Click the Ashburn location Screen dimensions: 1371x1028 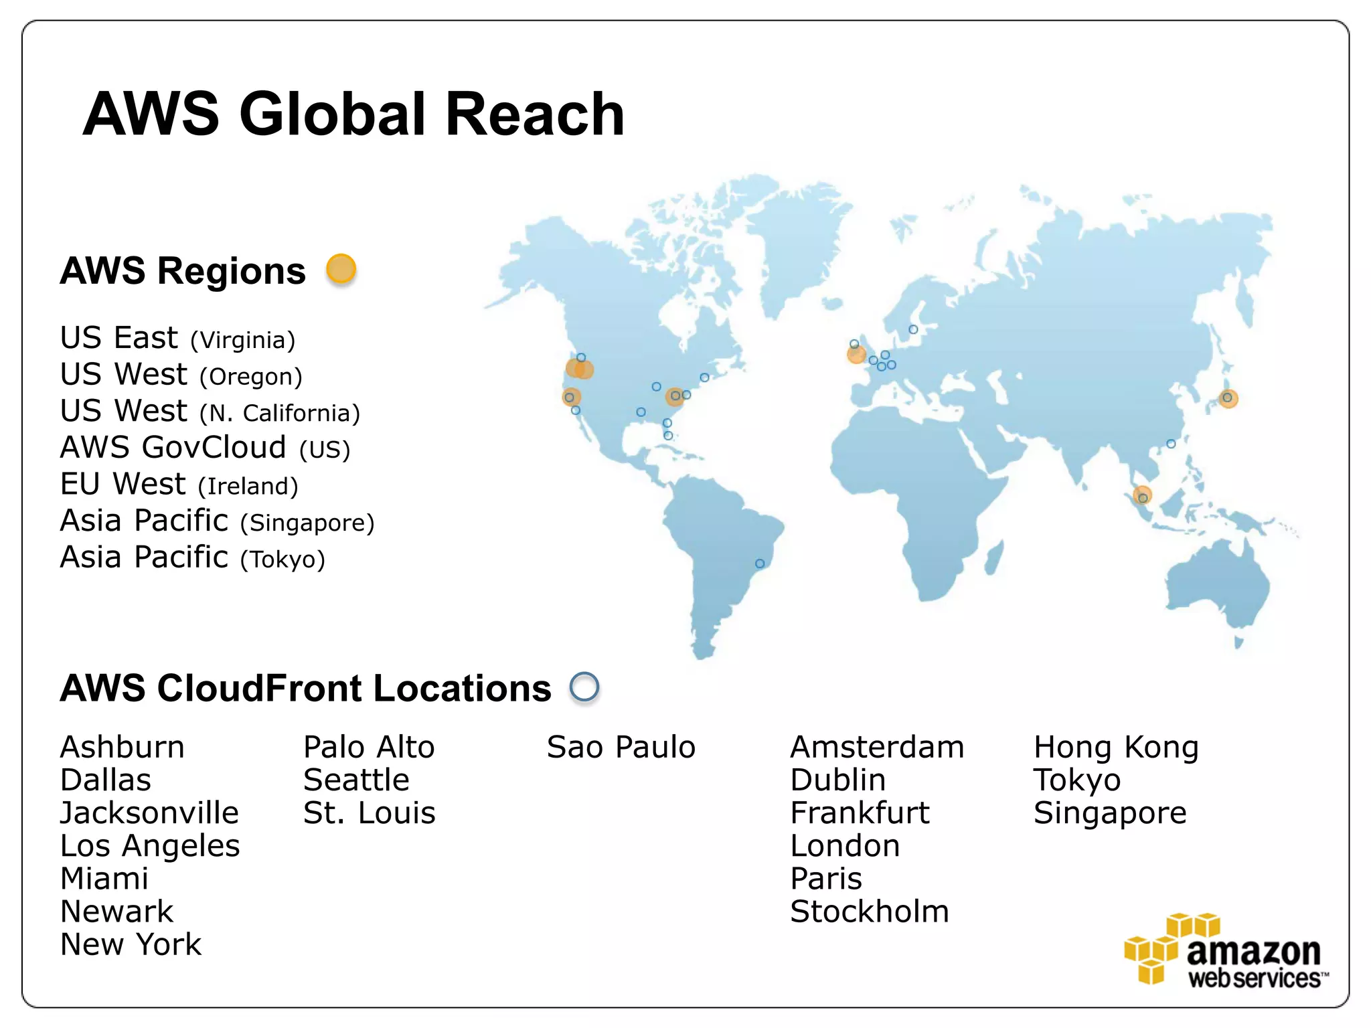[x=123, y=747]
